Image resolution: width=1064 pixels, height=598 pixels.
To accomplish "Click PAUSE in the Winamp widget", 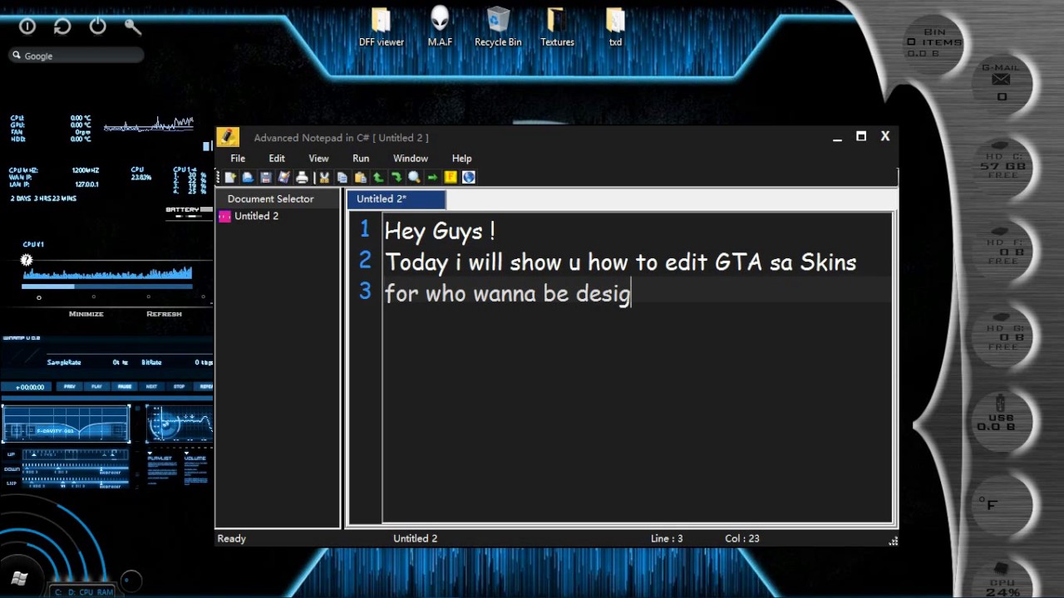I will pos(125,386).
